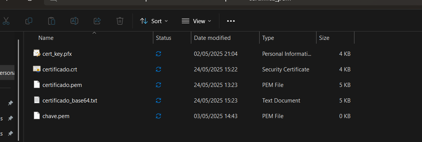Click the Cut scissors icon

(6, 21)
